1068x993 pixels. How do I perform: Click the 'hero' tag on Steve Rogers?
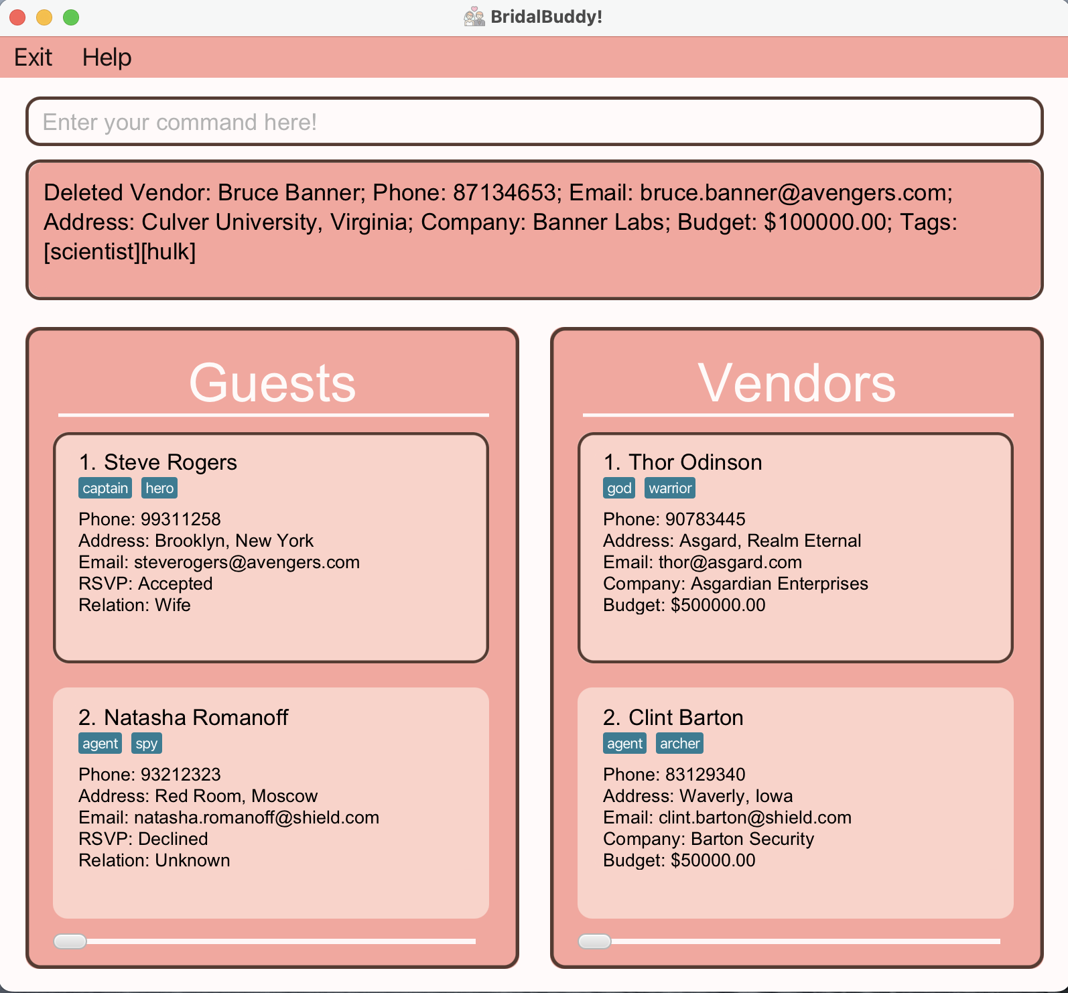point(159,488)
